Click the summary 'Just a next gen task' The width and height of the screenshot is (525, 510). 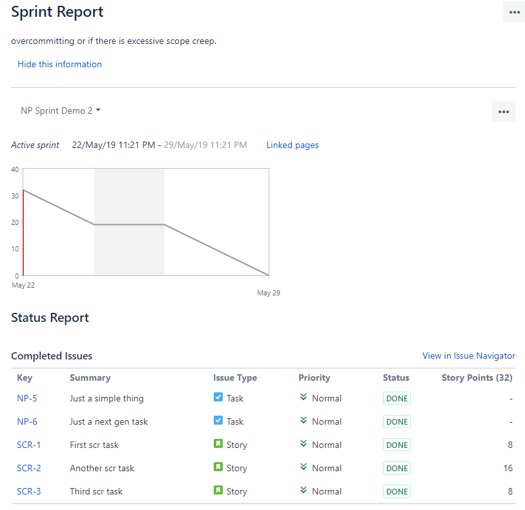tap(109, 421)
